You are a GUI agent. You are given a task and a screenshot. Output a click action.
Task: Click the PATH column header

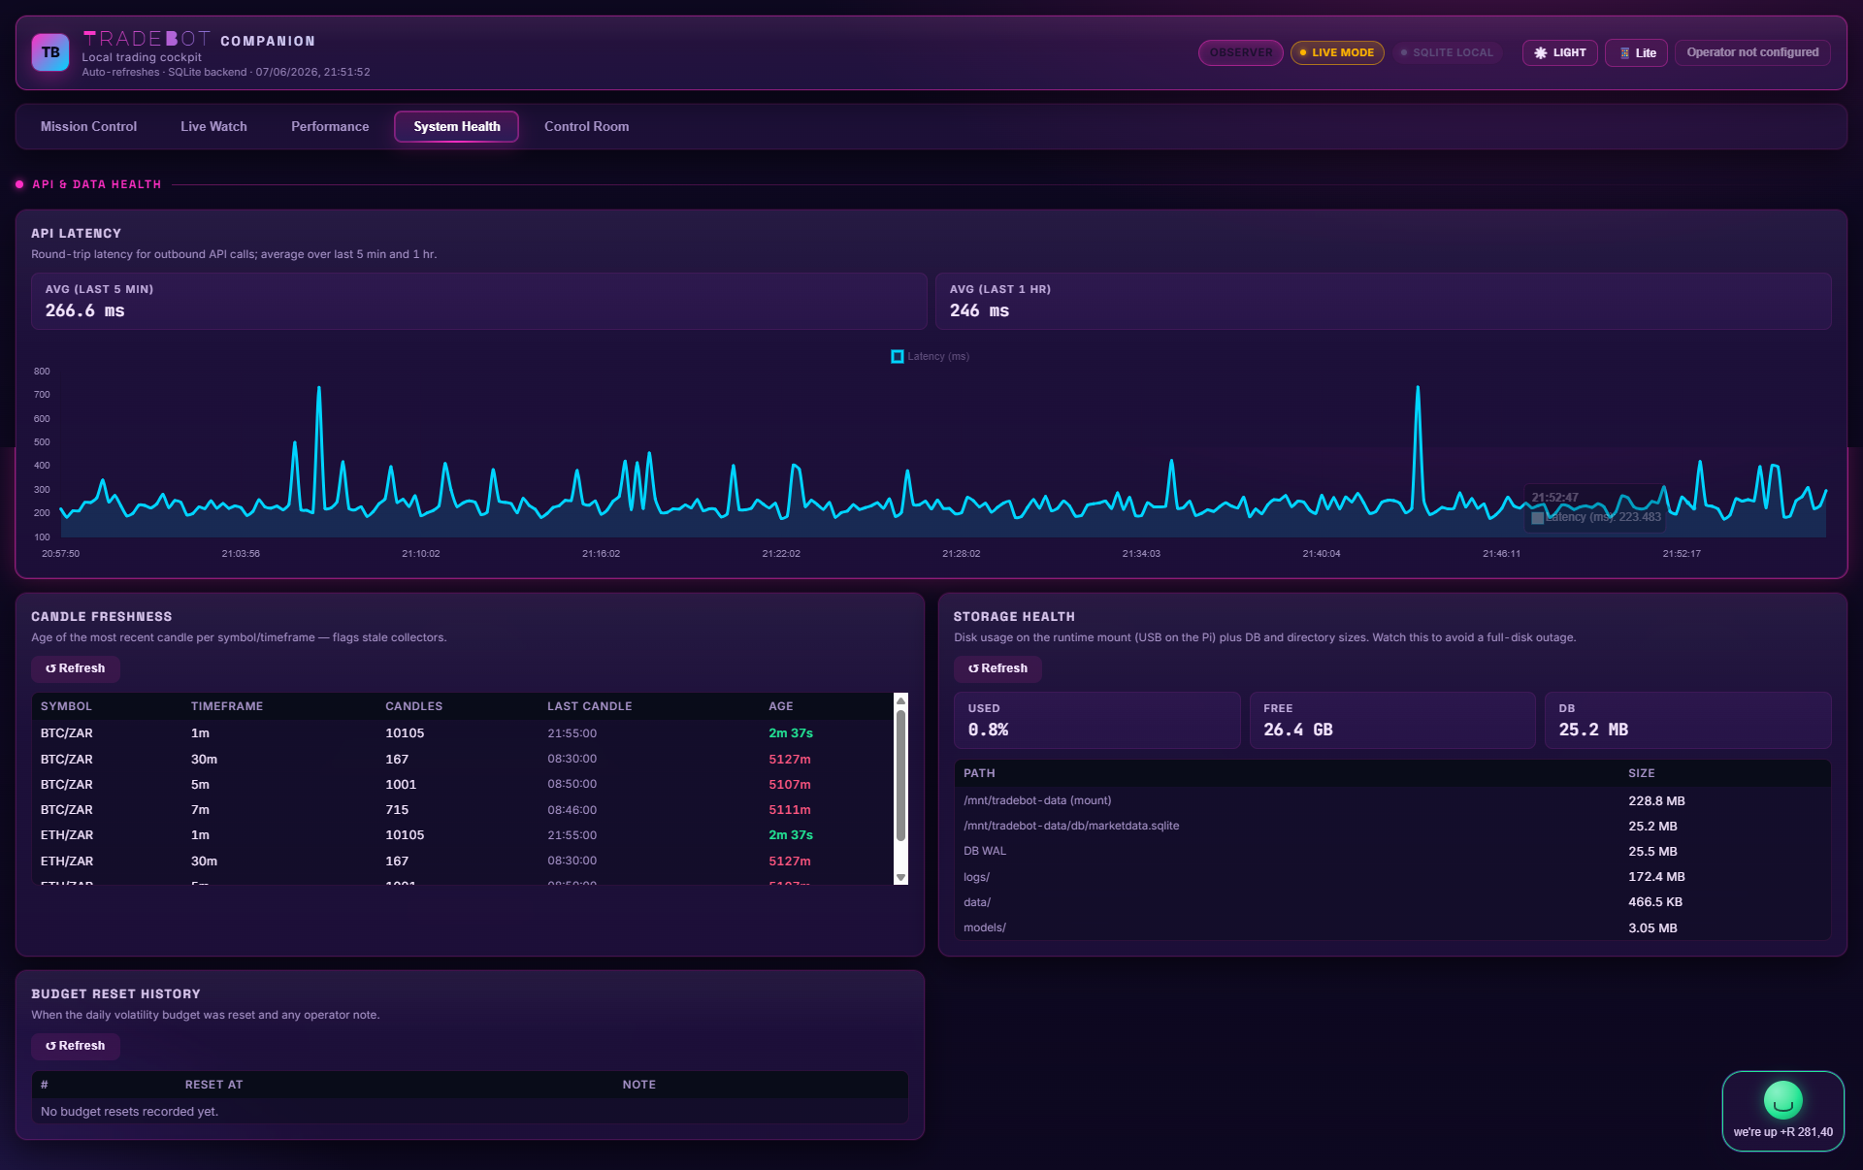click(979, 773)
